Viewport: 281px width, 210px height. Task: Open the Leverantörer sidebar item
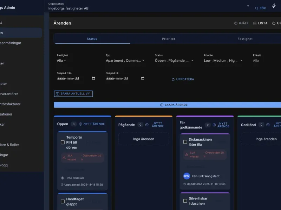pyautogui.click(x=9, y=94)
